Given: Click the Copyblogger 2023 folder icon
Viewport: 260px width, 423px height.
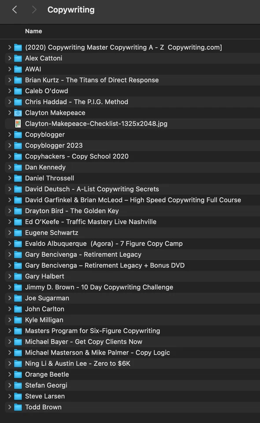Looking at the screenshot, I should (x=18, y=145).
